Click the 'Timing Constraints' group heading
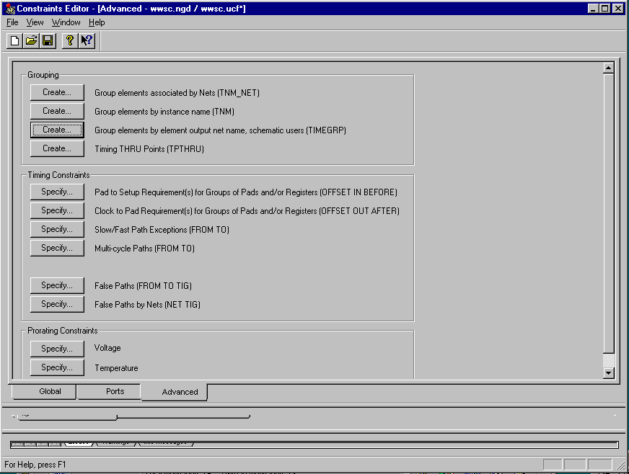This screenshot has height=474, width=629. 58,175
